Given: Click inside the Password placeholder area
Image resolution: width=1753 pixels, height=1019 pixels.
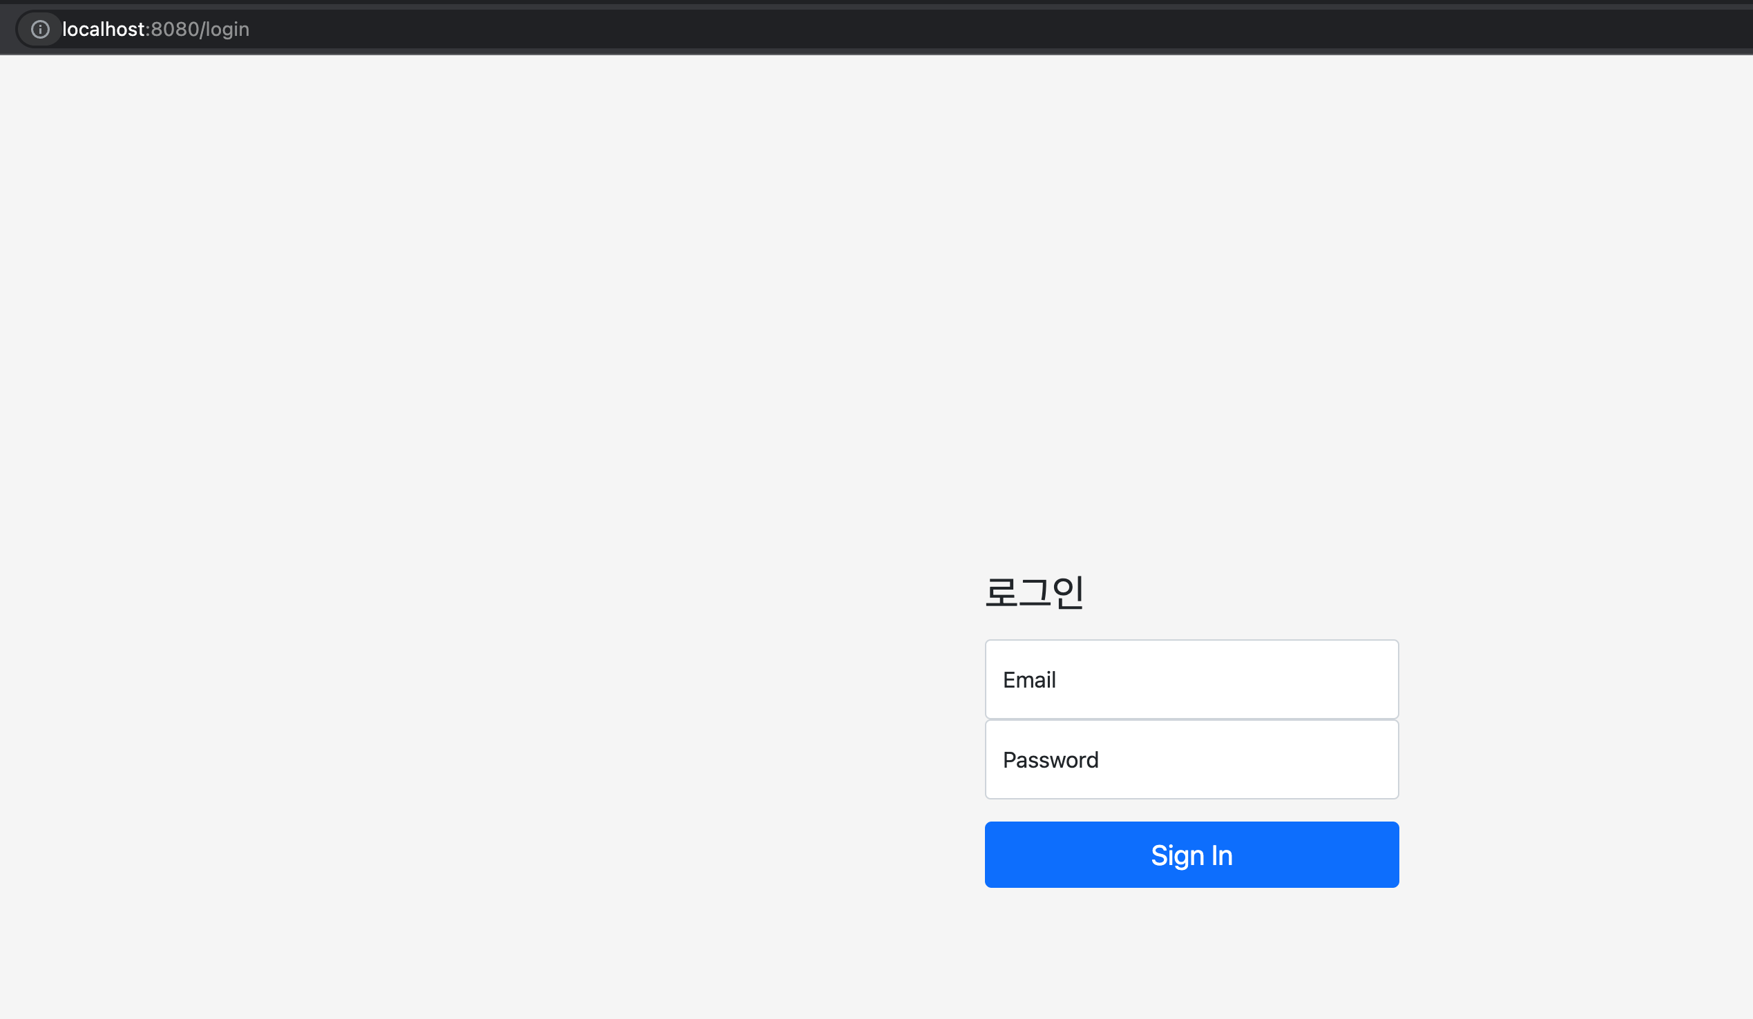Looking at the screenshot, I should [1051, 759].
